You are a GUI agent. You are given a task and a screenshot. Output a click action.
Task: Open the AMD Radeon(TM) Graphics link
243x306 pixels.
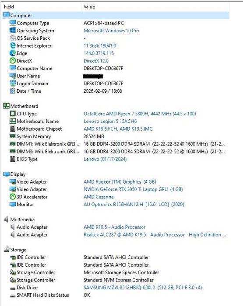[x=120, y=182]
